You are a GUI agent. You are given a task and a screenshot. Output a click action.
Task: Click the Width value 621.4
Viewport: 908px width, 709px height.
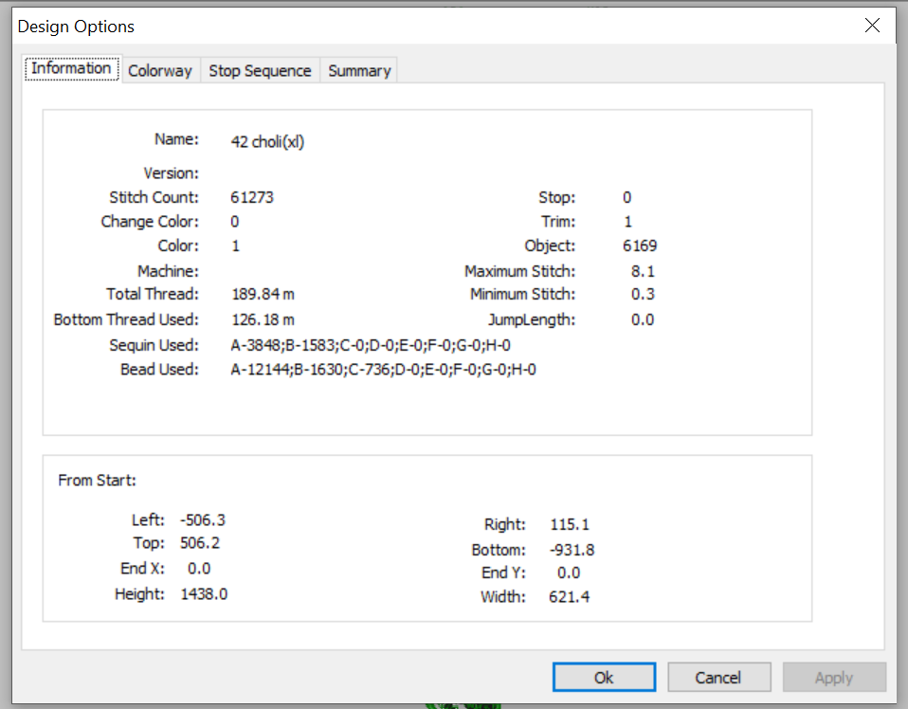point(570,596)
